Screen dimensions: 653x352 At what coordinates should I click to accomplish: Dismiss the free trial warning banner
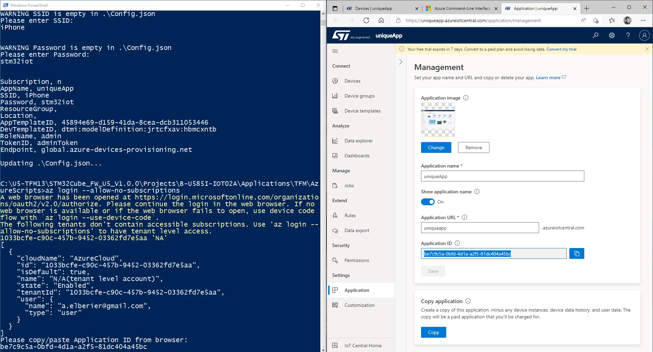tap(647, 49)
